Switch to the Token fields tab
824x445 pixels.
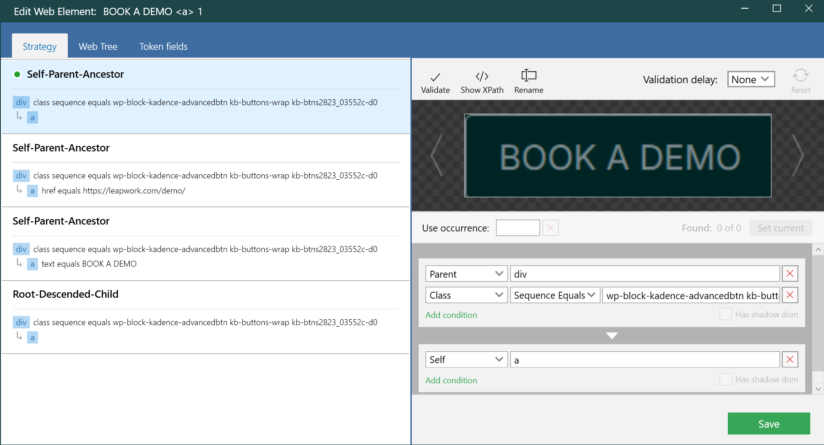coord(164,46)
